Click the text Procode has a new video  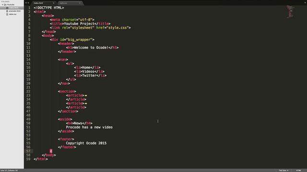coord(89,128)
